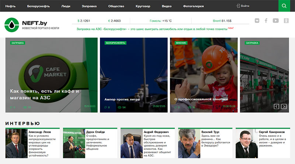Click ЗАПРАВКА tag on Cafe Market card

point(17,43)
